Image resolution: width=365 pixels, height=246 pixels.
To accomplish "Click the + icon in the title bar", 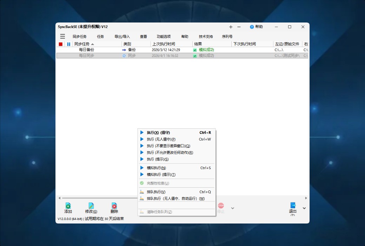I will (231, 27).
